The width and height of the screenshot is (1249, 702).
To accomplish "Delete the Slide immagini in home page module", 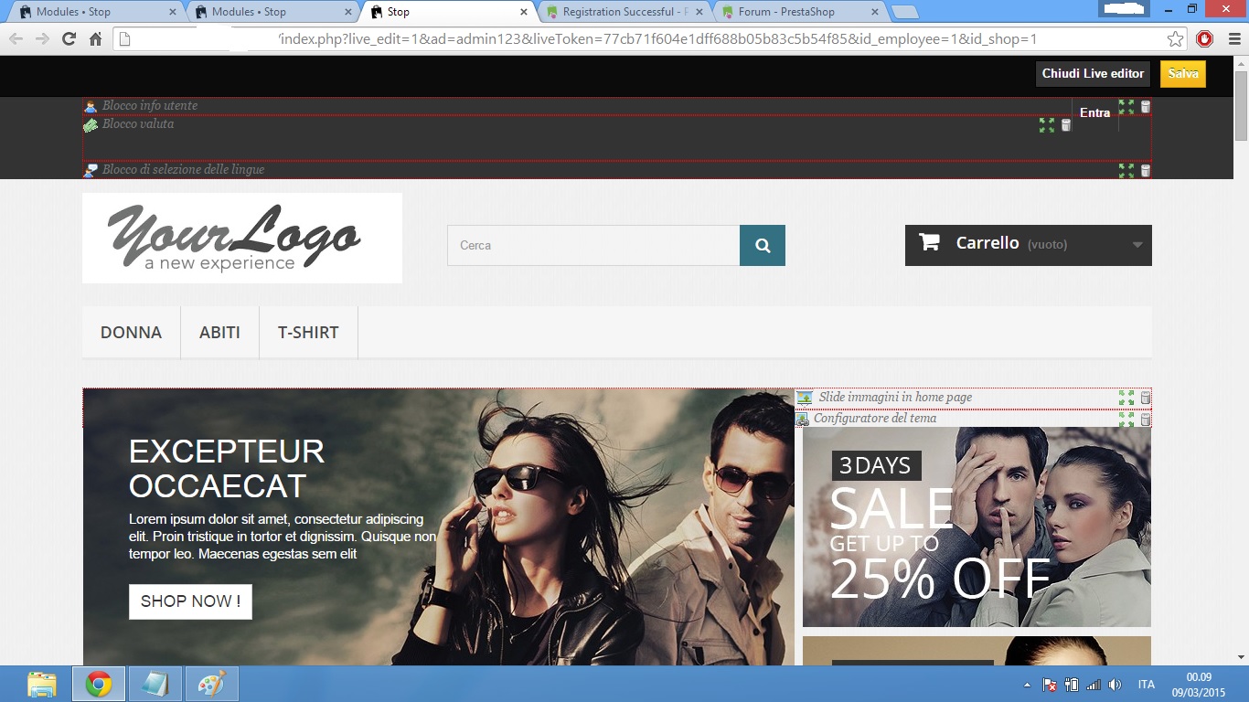I will point(1146,398).
